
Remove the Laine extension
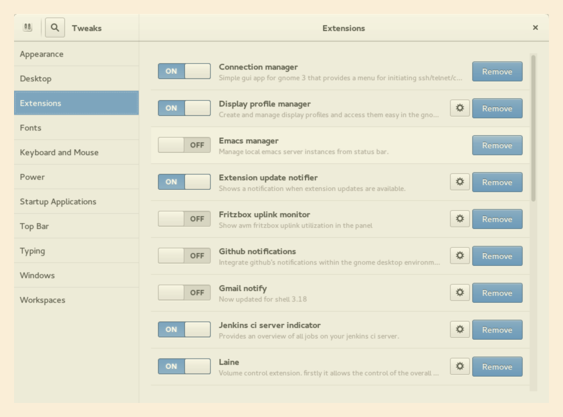[x=497, y=367]
